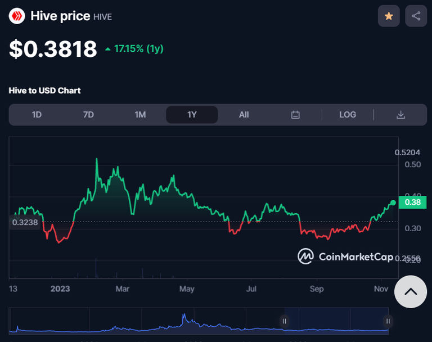This screenshot has width=432, height=342.
Task: Click the current price dot on chart
Action: tap(393, 203)
